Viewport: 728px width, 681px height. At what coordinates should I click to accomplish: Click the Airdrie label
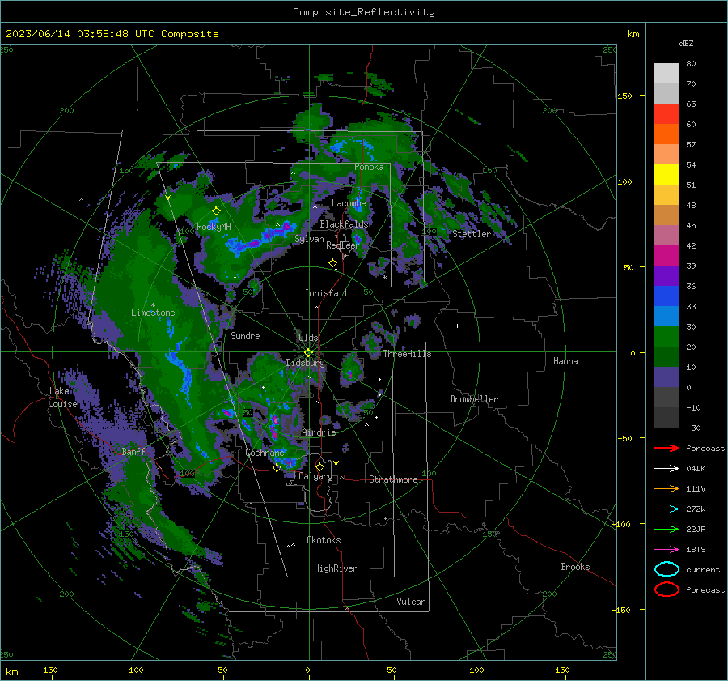coord(319,432)
